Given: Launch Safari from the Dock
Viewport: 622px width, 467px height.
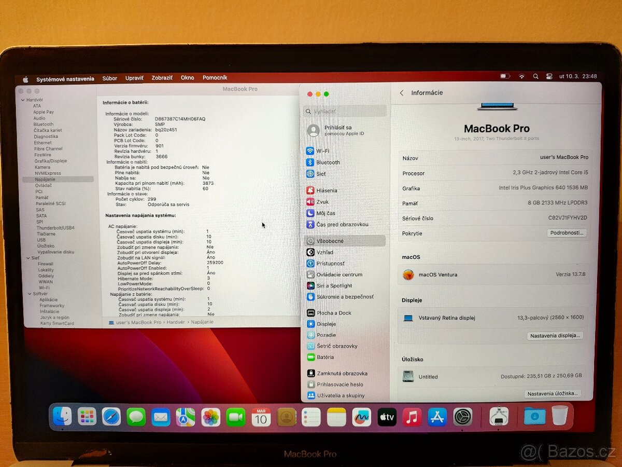Looking at the screenshot, I should (111, 417).
